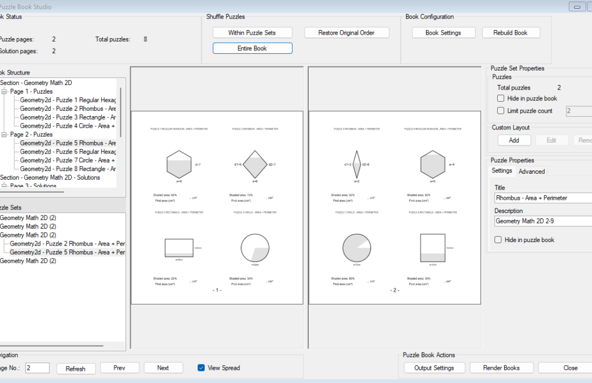Select Puzzle 2 Rhombus in Book Structure

coord(68,109)
